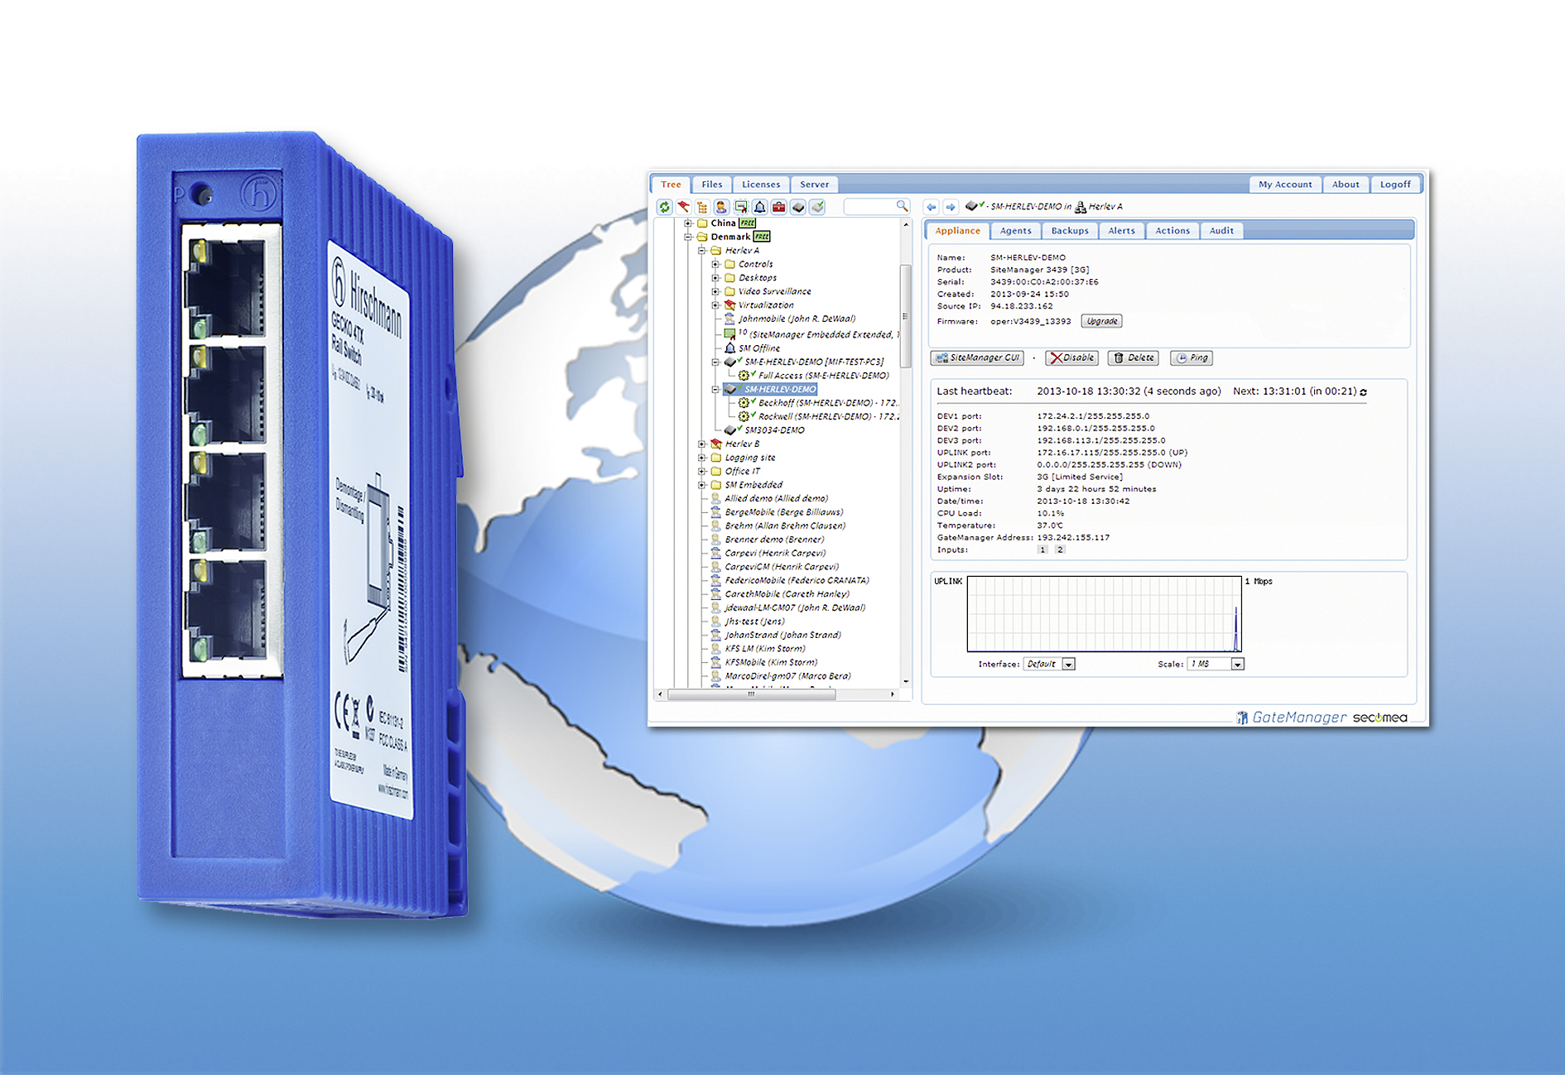Click the tree horizontal scrollbar thumb
The width and height of the screenshot is (1565, 1075).
coord(751,695)
